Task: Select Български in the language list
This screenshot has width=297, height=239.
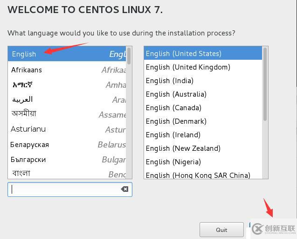Action: point(67,160)
